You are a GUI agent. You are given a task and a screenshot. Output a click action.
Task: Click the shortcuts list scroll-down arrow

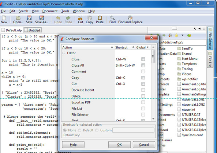click(x=153, y=119)
